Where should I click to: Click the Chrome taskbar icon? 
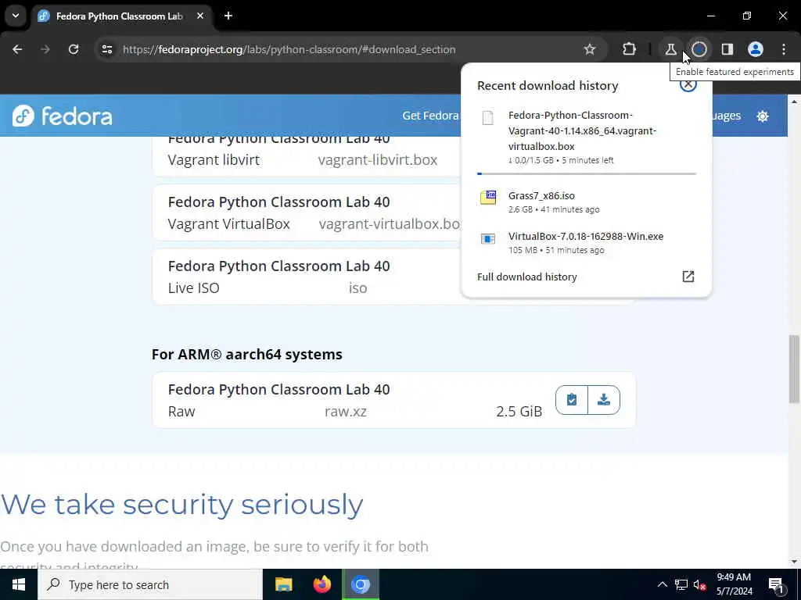pos(361,584)
